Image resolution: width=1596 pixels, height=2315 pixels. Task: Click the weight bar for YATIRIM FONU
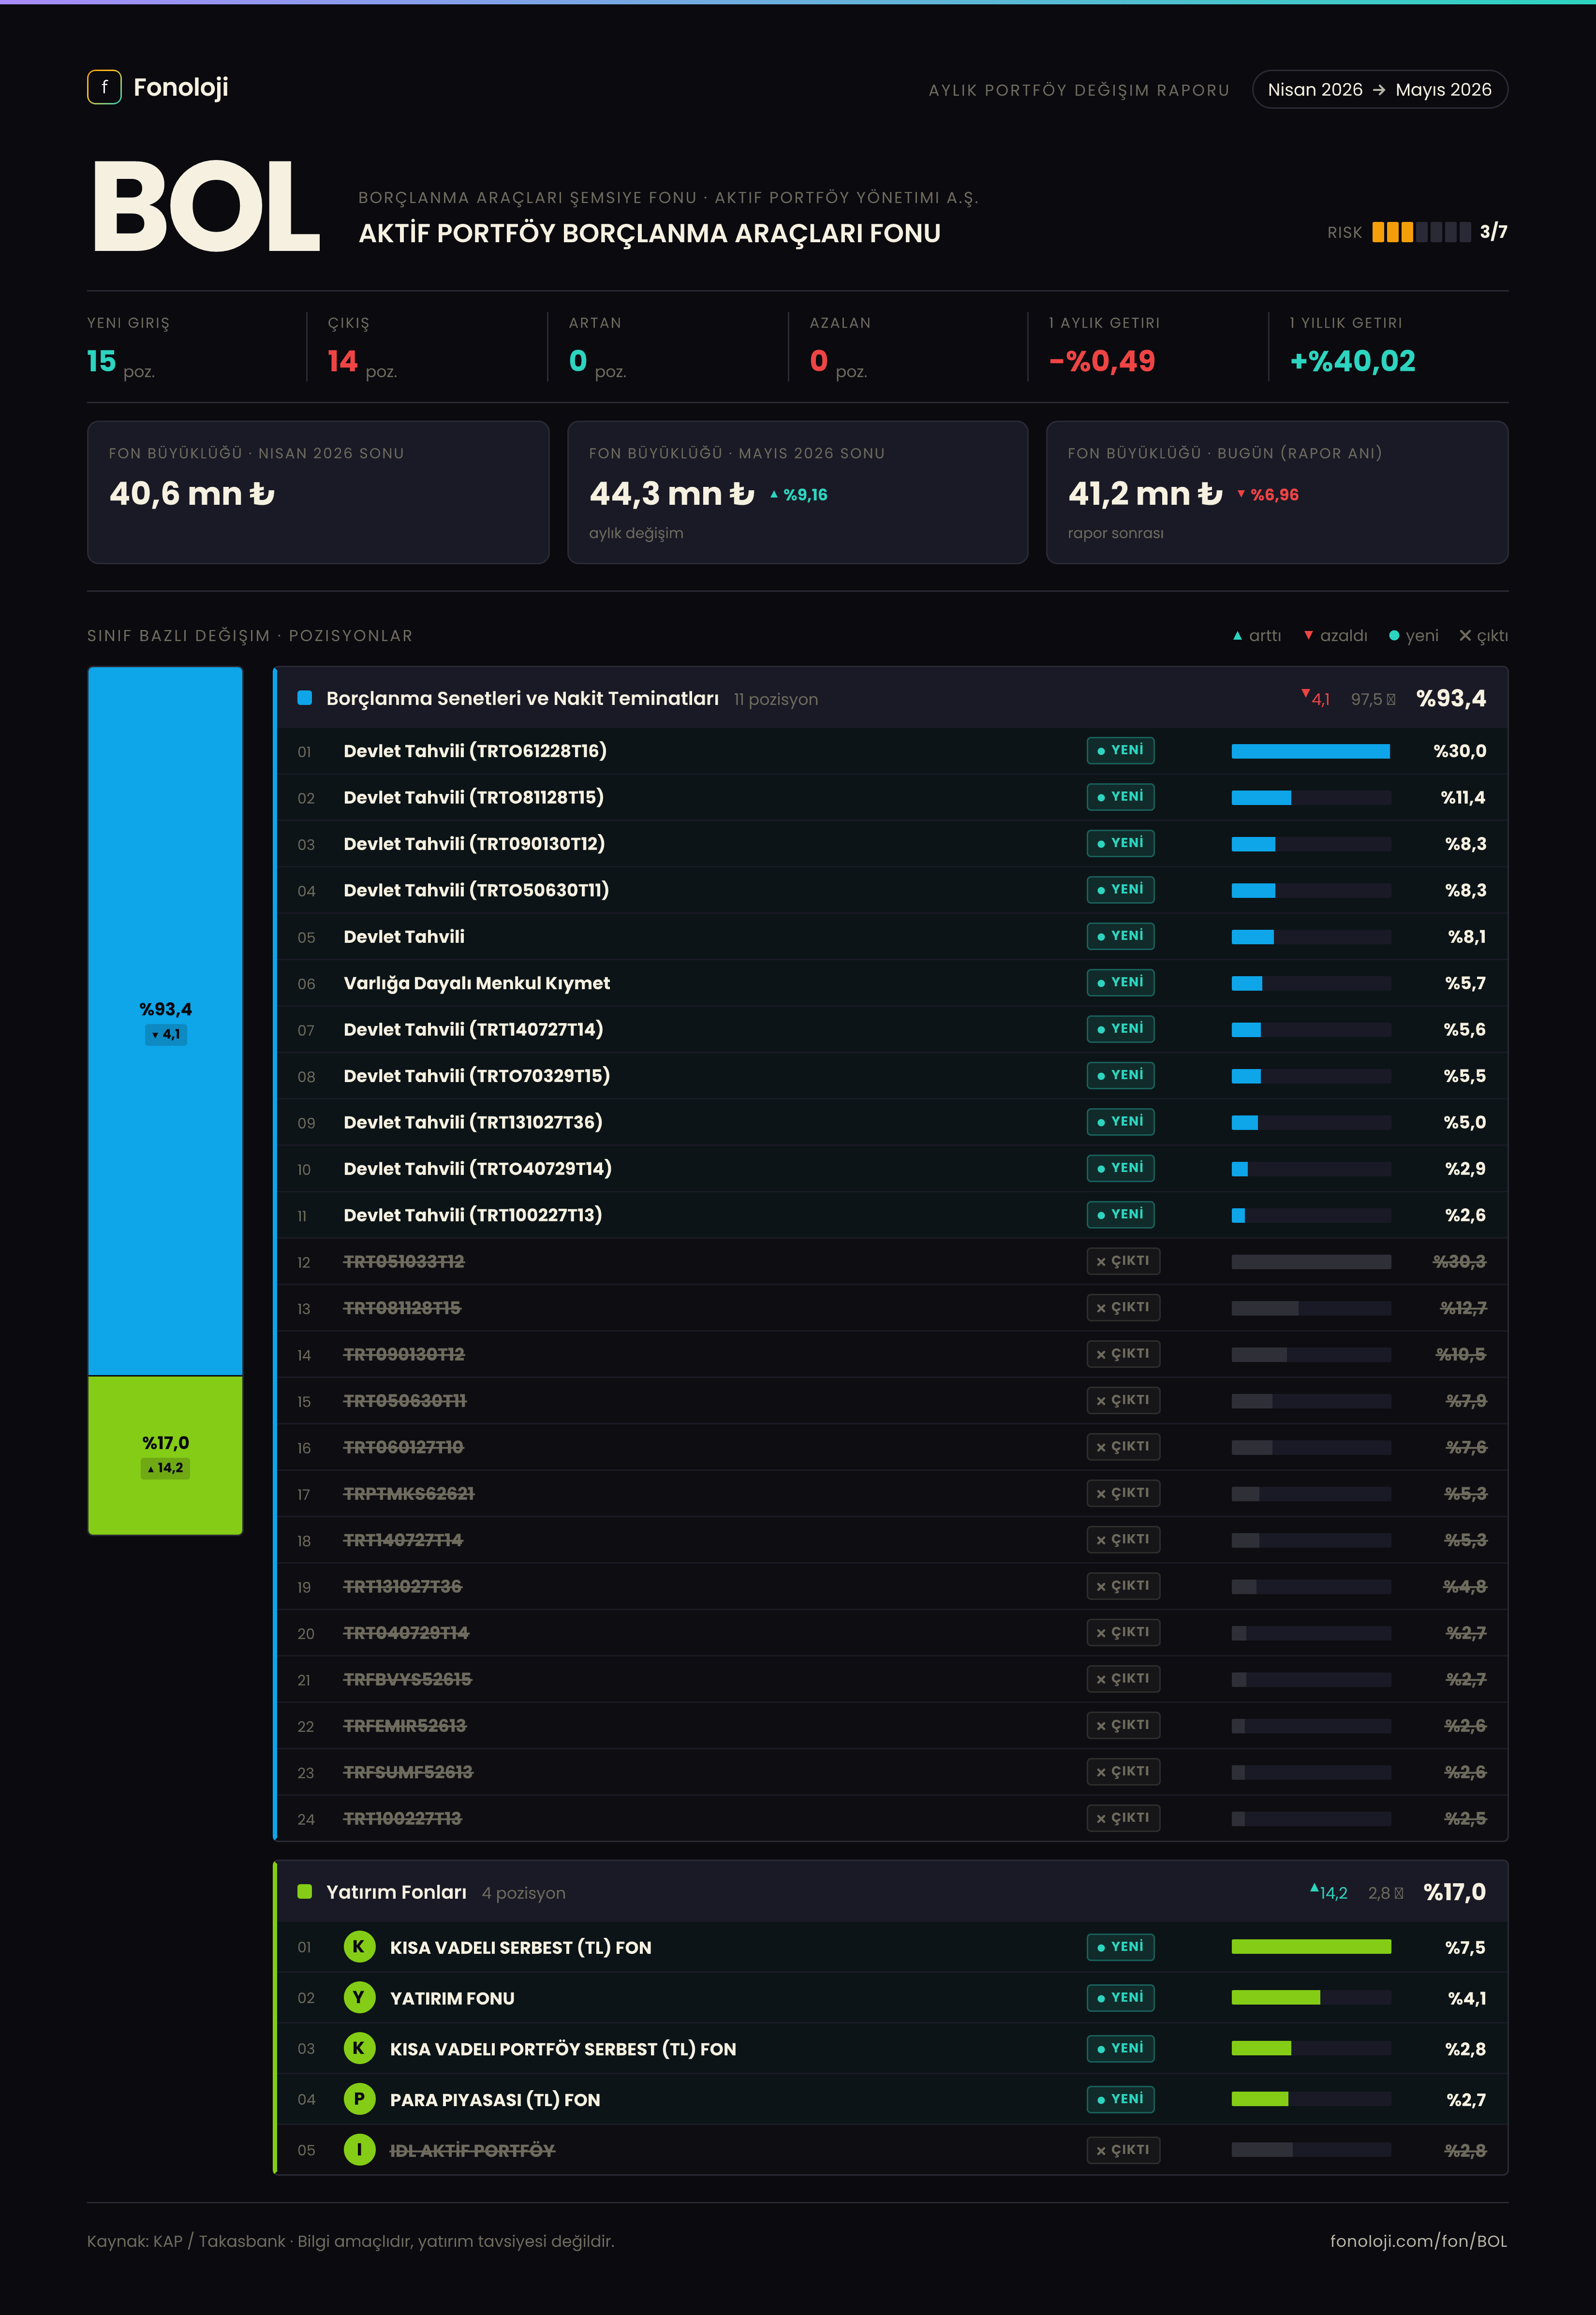coord(1311,1997)
